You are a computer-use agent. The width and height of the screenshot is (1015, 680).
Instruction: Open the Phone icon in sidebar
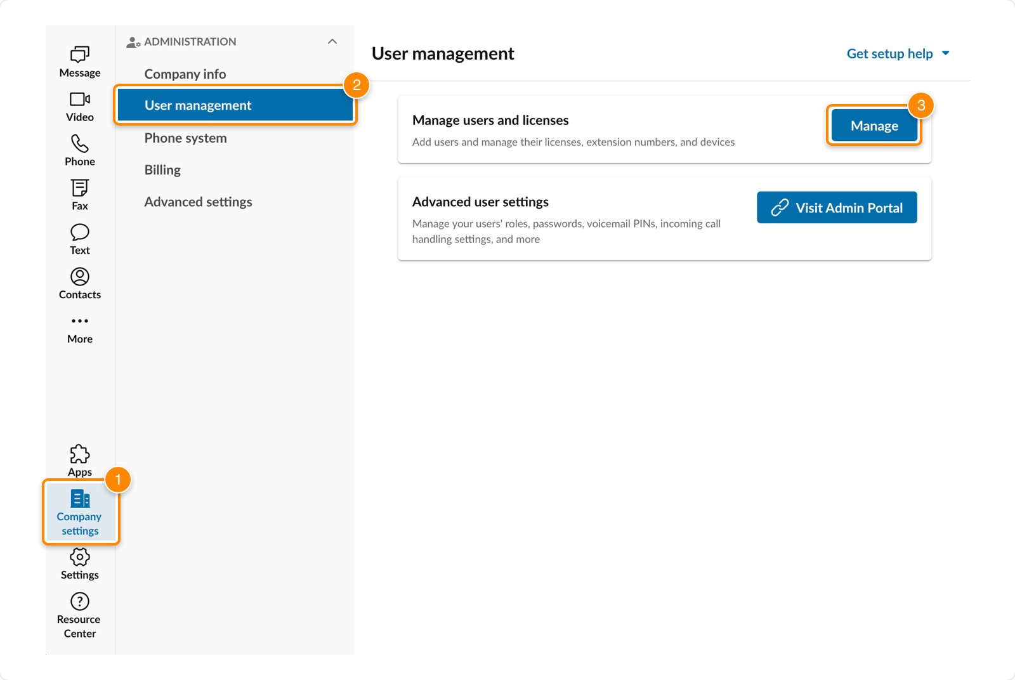pyautogui.click(x=80, y=143)
